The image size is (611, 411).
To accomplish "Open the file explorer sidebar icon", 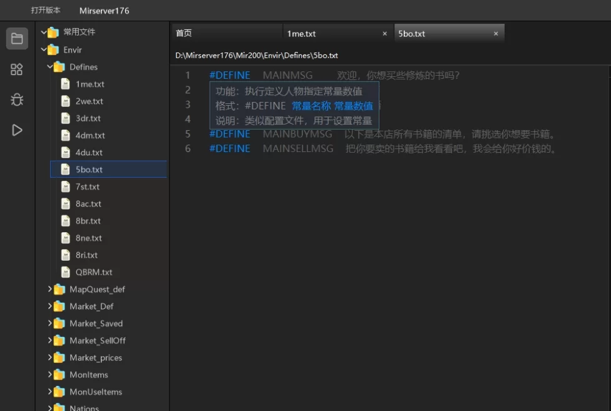I will pyautogui.click(x=17, y=39).
